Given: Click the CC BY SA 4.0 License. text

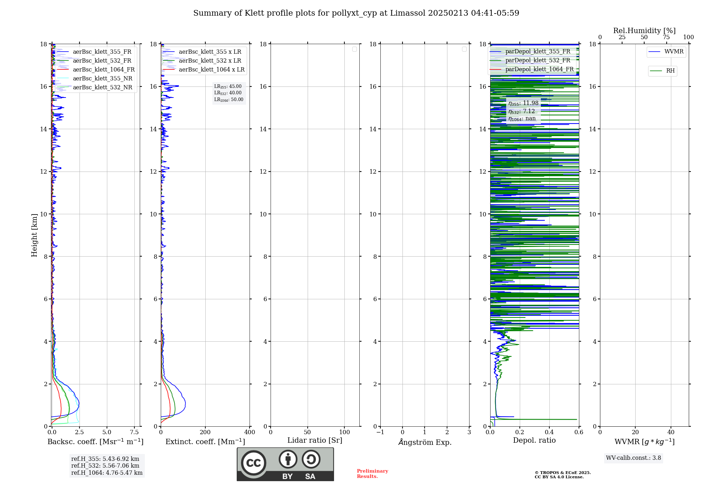Looking at the screenshot, I should (559, 477).
